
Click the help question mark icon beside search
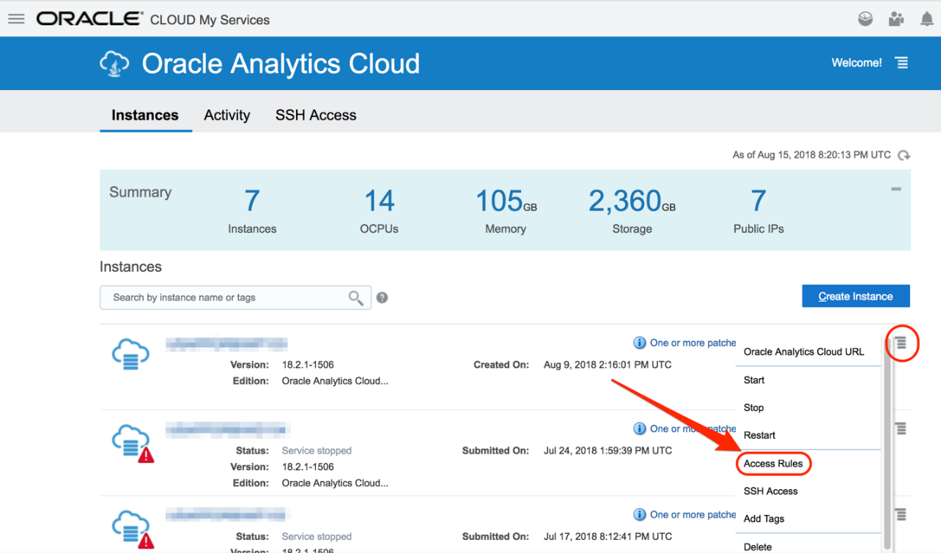click(382, 297)
